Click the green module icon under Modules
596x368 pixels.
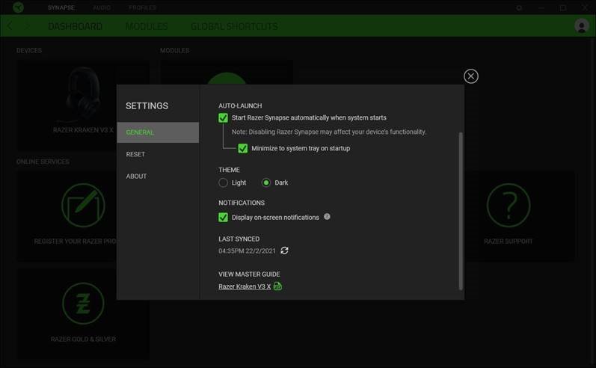point(227,79)
